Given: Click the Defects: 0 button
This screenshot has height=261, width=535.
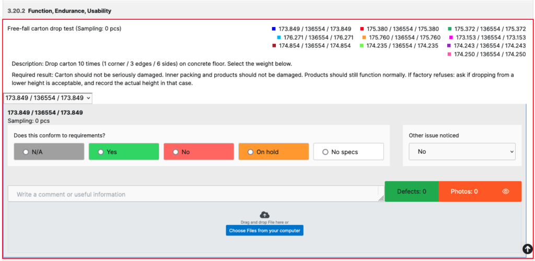Looking at the screenshot, I should 412,191.
